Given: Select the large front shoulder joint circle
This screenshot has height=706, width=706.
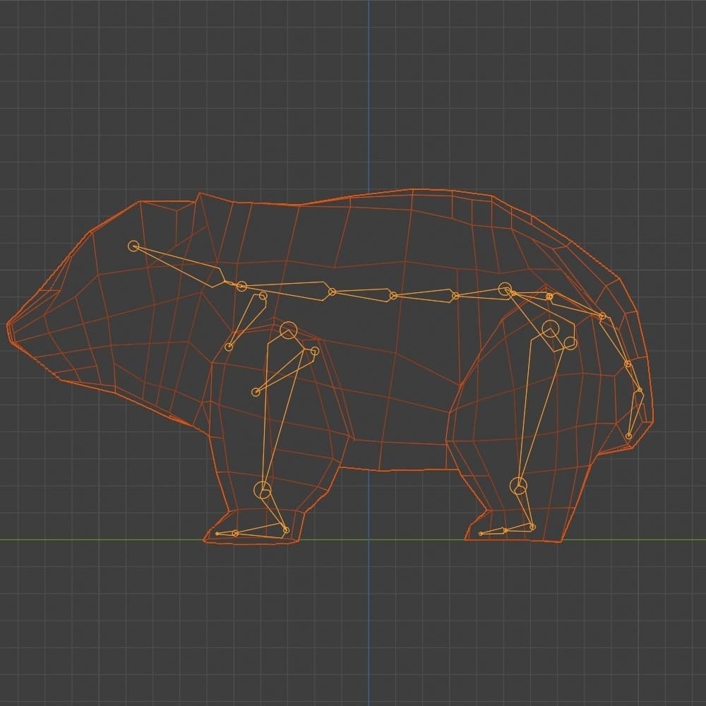Looking at the screenshot, I should tap(289, 330).
